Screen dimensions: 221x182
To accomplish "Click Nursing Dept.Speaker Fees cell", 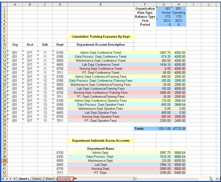I will click(x=101, y=117).
